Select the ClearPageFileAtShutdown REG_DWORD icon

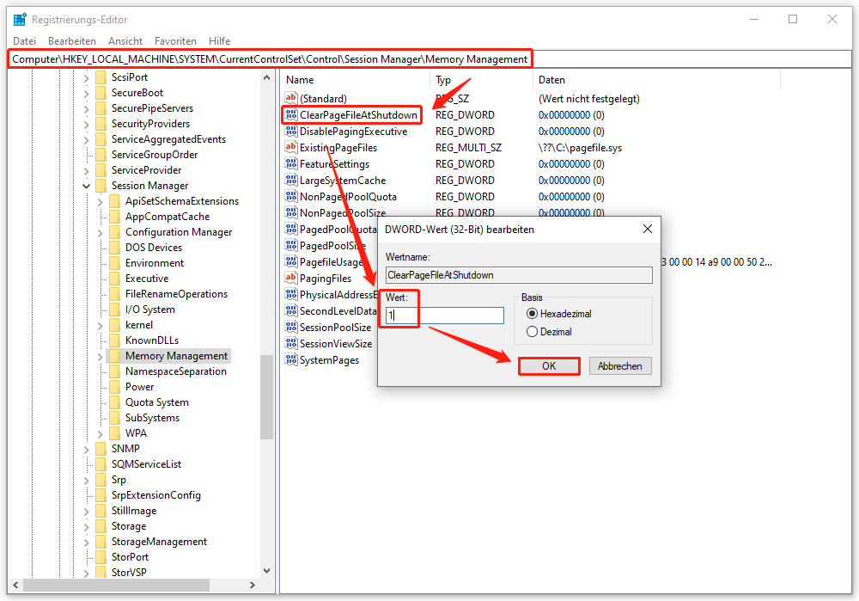pyautogui.click(x=291, y=114)
